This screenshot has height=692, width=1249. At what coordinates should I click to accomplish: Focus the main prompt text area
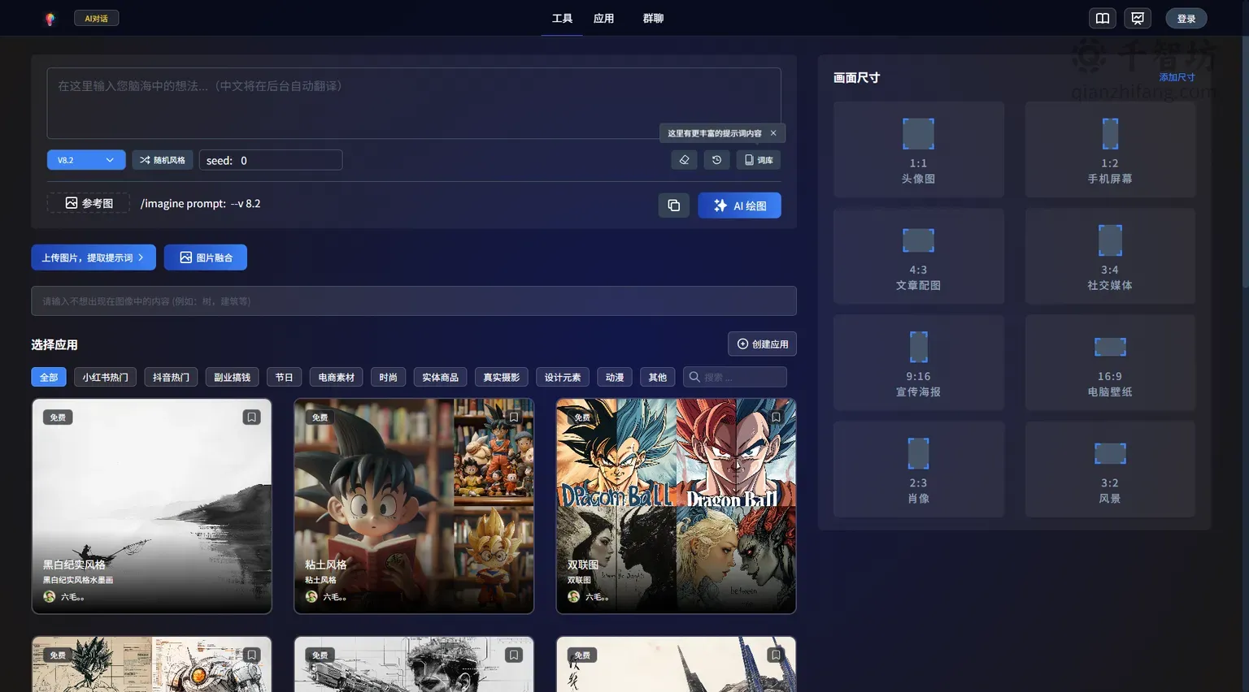pyautogui.click(x=414, y=103)
